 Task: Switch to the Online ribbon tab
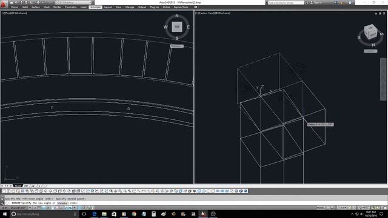tap(166, 7)
